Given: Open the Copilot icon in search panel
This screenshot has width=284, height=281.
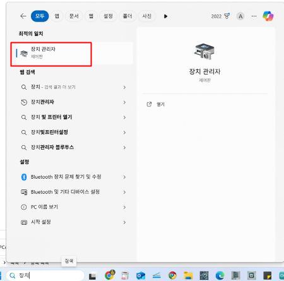Looking at the screenshot, I should tap(268, 16).
